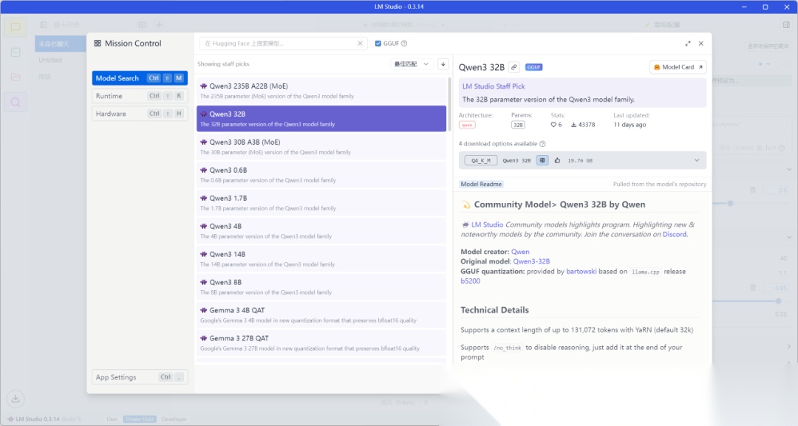Expand Mission Control to full screen

point(688,44)
